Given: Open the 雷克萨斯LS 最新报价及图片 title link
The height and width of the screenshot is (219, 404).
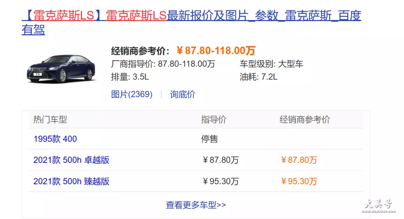Looking at the screenshot, I should 191,16.
